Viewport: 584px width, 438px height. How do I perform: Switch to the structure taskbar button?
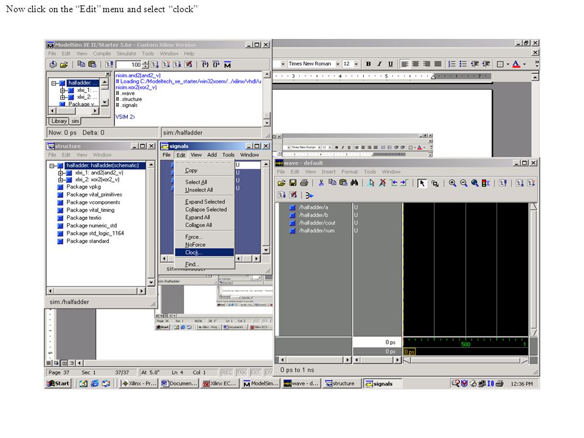[x=342, y=383]
